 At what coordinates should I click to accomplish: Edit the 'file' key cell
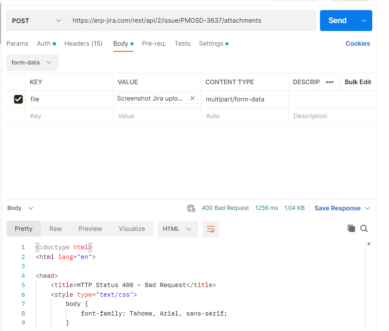point(69,99)
